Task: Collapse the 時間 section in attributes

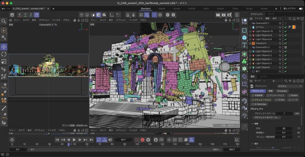Action: [x=253, y=123]
